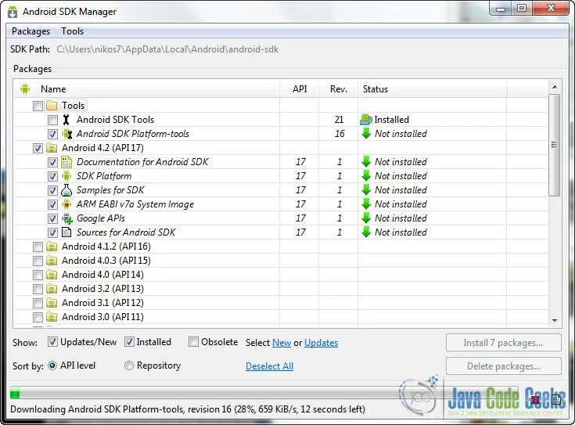Disable the Updates/New show filter
This screenshot has height=425, width=575.
click(53, 342)
